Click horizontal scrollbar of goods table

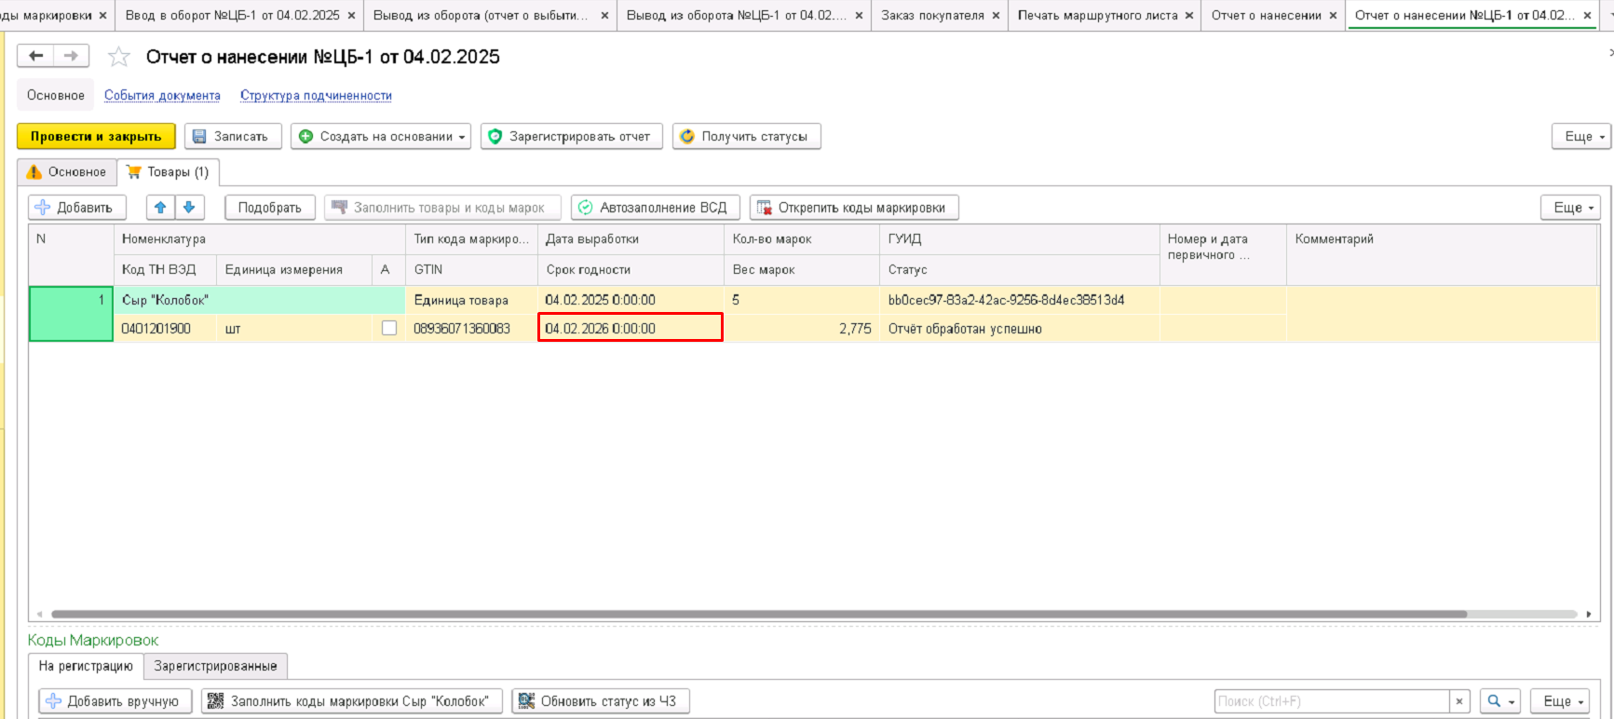[759, 615]
